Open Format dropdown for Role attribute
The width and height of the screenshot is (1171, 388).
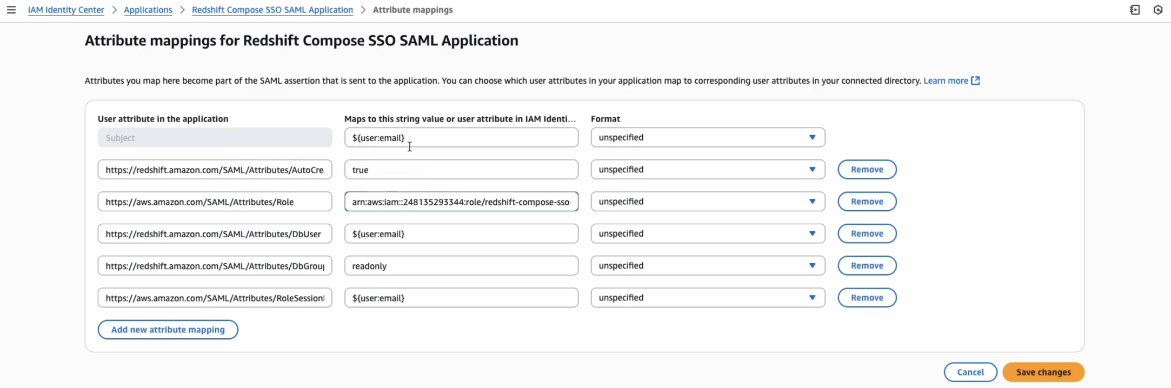point(708,202)
